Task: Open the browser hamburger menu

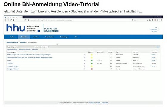Action: point(161,20)
